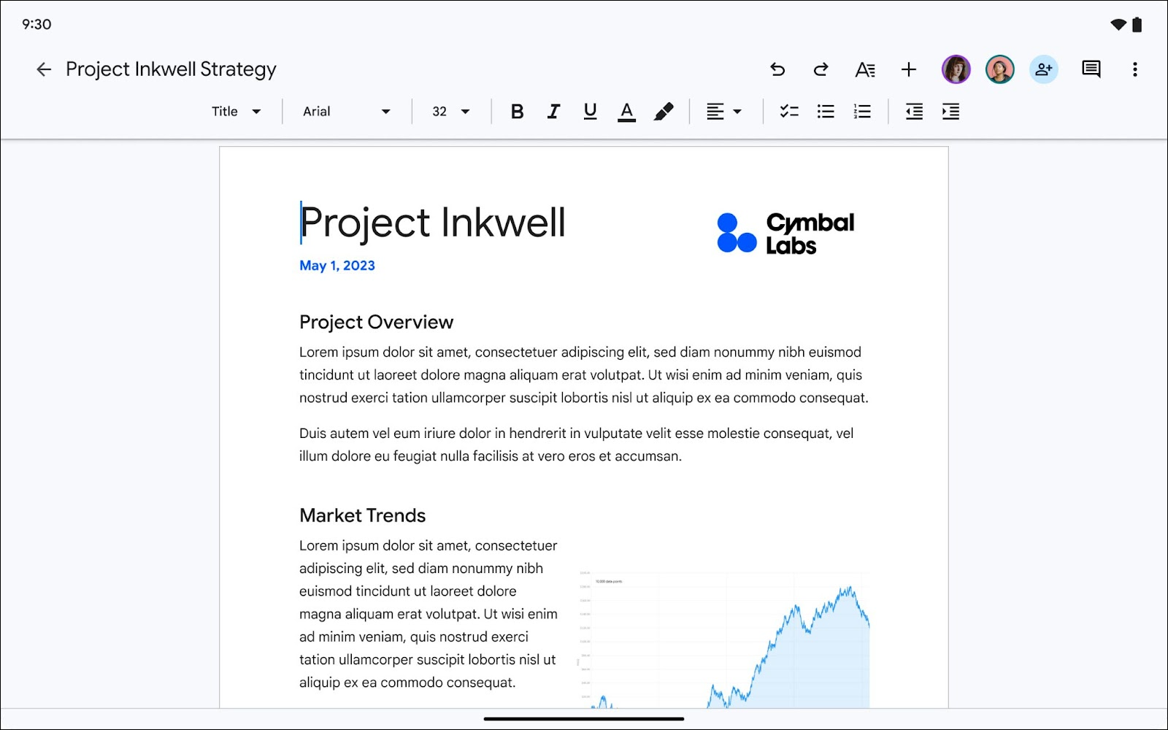Image resolution: width=1168 pixels, height=730 pixels.
Task: Share the document via add-person icon
Action: [1043, 69]
